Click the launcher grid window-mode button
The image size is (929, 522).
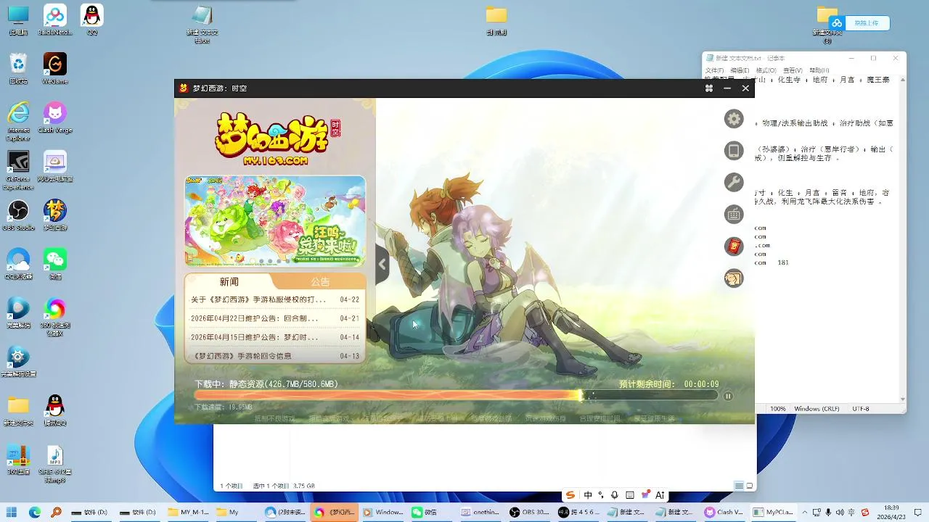pos(708,88)
